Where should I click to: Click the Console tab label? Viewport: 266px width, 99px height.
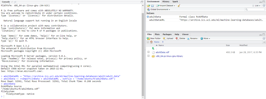pyautogui.click(x=6, y=2)
